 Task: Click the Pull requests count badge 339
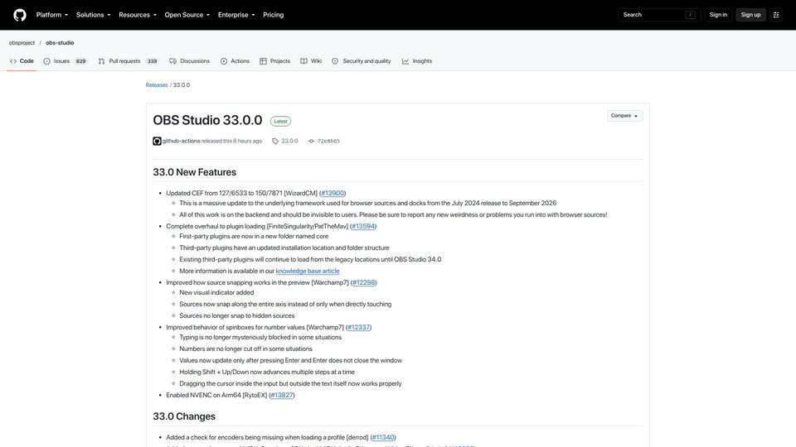(x=152, y=60)
